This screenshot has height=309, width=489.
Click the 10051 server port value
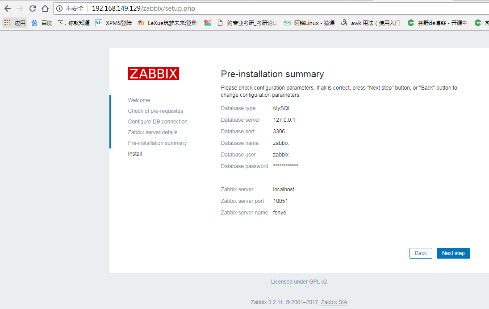click(x=280, y=201)
